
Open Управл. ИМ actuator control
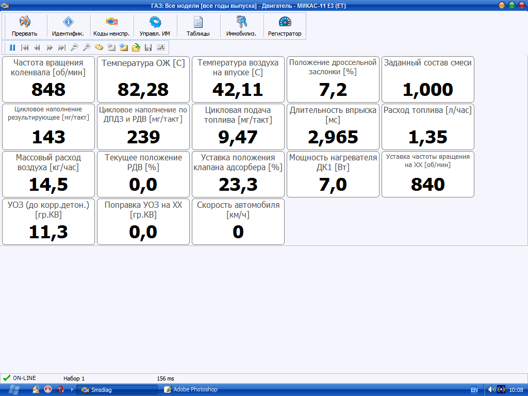pyautogui.click(x=155, y=26)
